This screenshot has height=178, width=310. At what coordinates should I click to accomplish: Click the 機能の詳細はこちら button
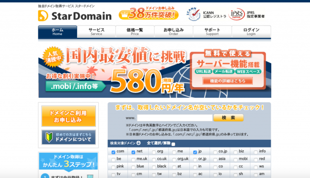pos(228,81)
